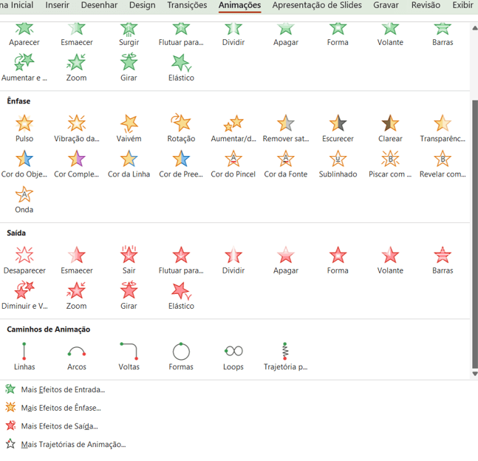The image size is (478, 461).
Task: Select the Revelar com... emphasis effect
Action: [443, 164]
